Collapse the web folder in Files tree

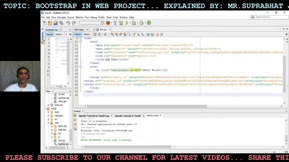tap(48, 123)
